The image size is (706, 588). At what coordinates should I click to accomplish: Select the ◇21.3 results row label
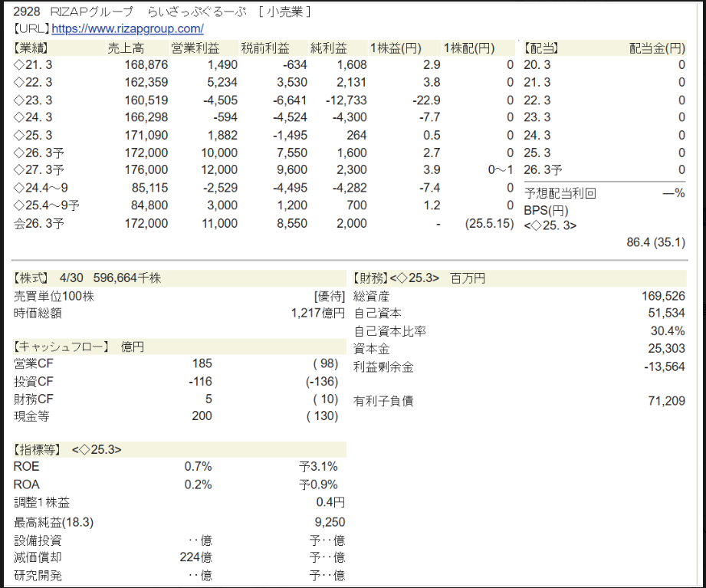coord(33,65)
